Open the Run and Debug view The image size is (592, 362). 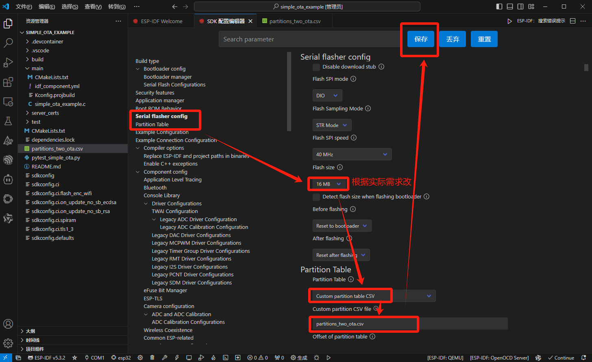(8, 62)
